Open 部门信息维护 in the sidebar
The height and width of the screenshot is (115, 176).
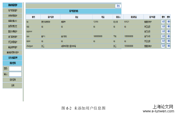pos(12,37)
